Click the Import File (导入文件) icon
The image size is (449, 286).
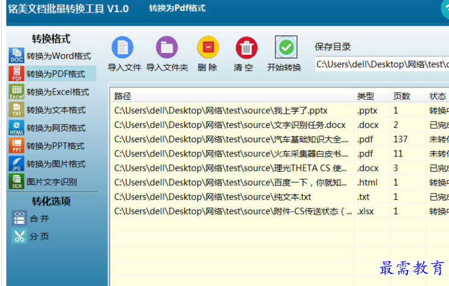[x=123, y=47]
